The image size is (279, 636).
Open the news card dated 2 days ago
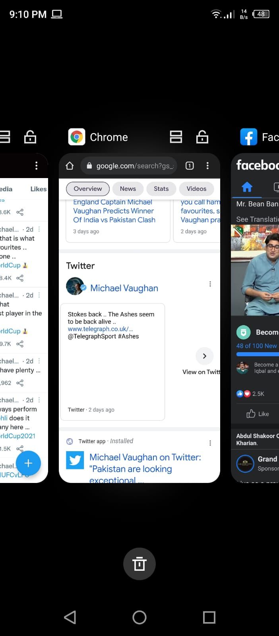(x=197, y=220)
